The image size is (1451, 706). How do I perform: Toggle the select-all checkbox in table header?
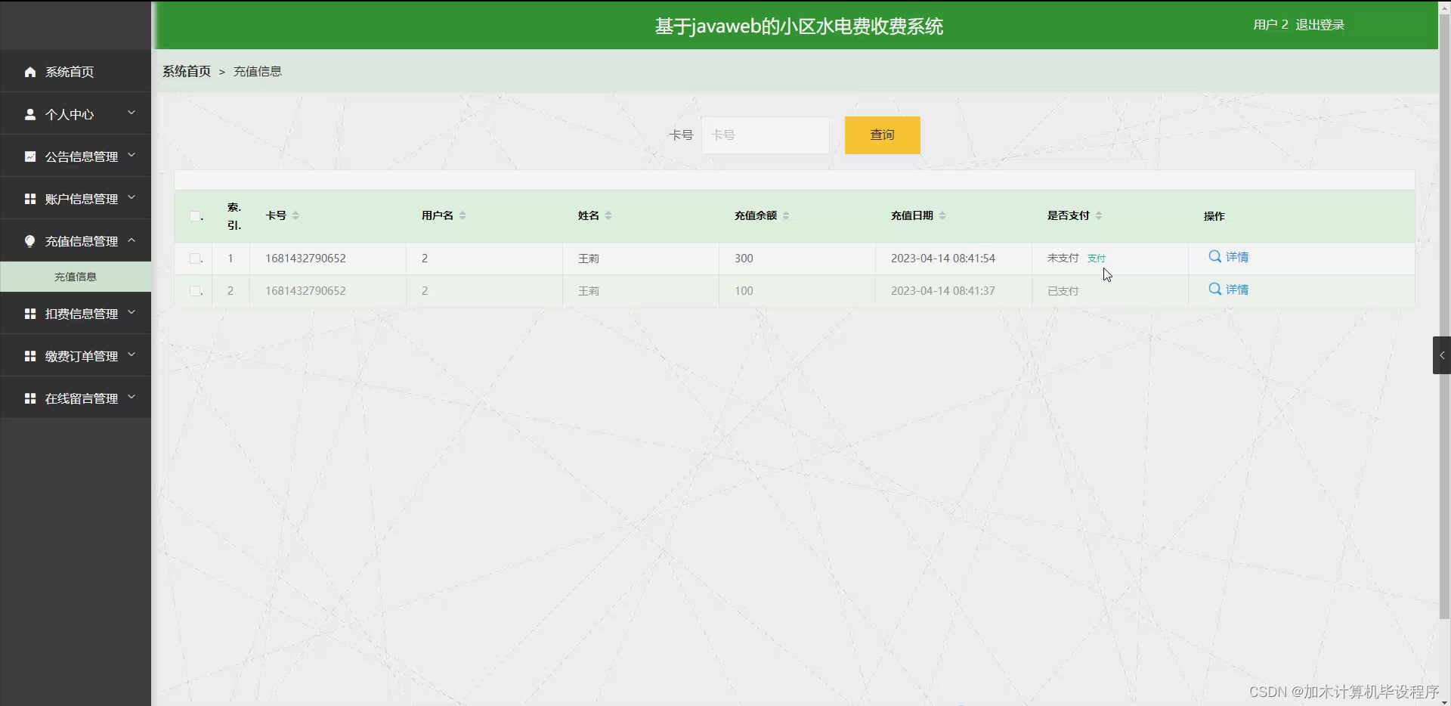pos(193,216)
